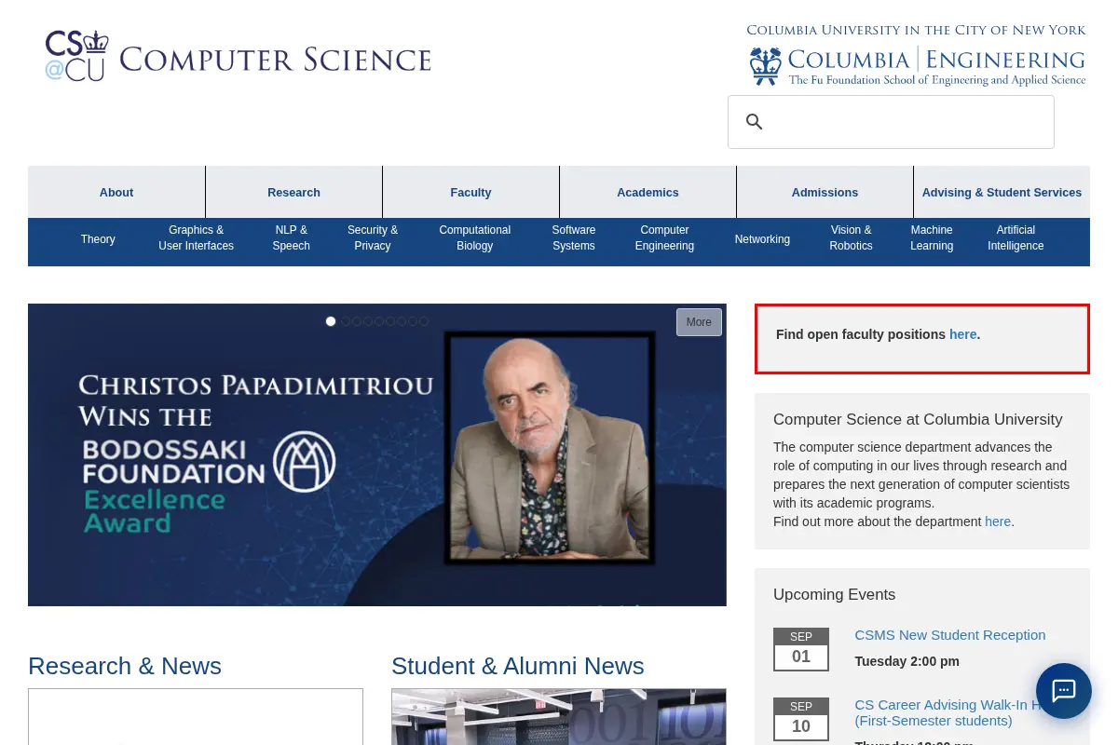Click 'Computer Science at Columbia University' heading
Viewport: 1118px width, 745px height.
pyautogui.click(x=918, y=419)
